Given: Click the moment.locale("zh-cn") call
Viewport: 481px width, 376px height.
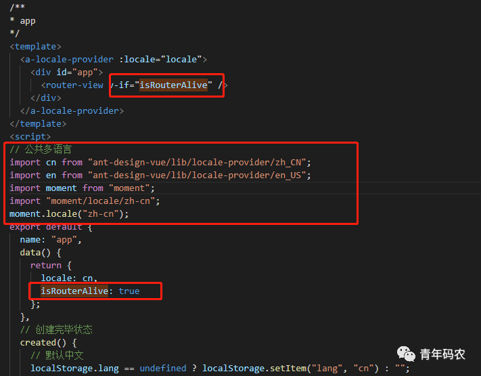Looking at the screenshot, I should (x=69, y=214).
